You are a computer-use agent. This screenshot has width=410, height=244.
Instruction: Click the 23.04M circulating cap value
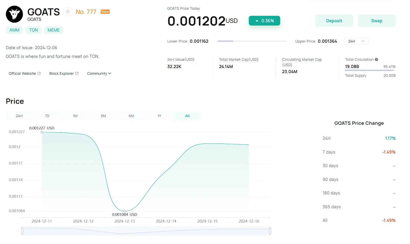click(x=290, y=72)
